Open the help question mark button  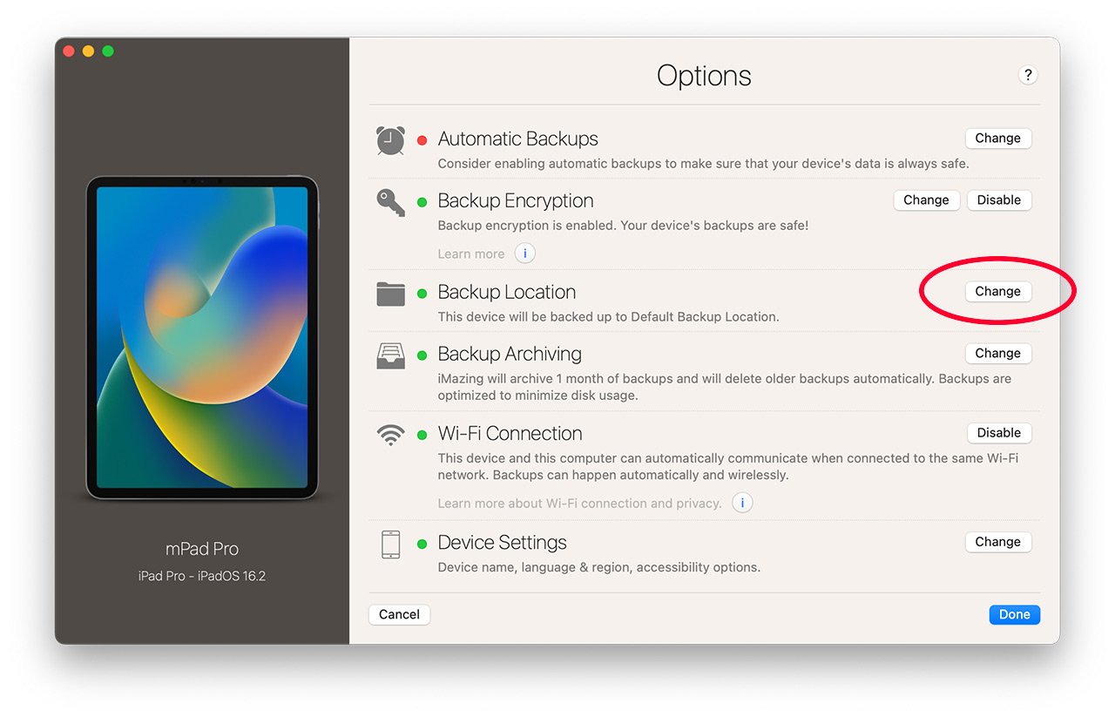(1028, 75)
